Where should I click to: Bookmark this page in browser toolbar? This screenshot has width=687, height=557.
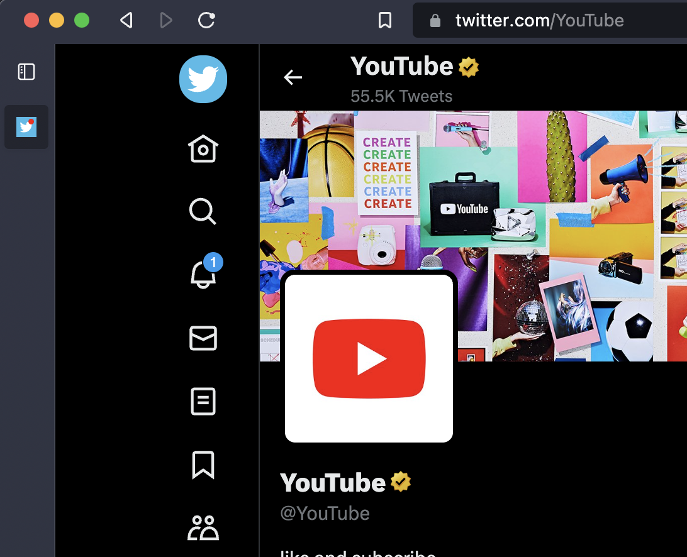click(384, 20)
